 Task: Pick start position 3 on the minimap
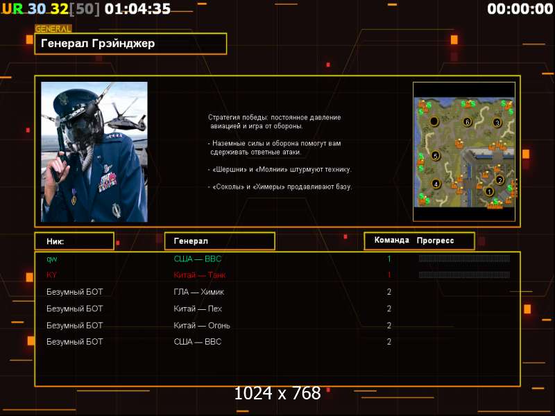point(497,123)
